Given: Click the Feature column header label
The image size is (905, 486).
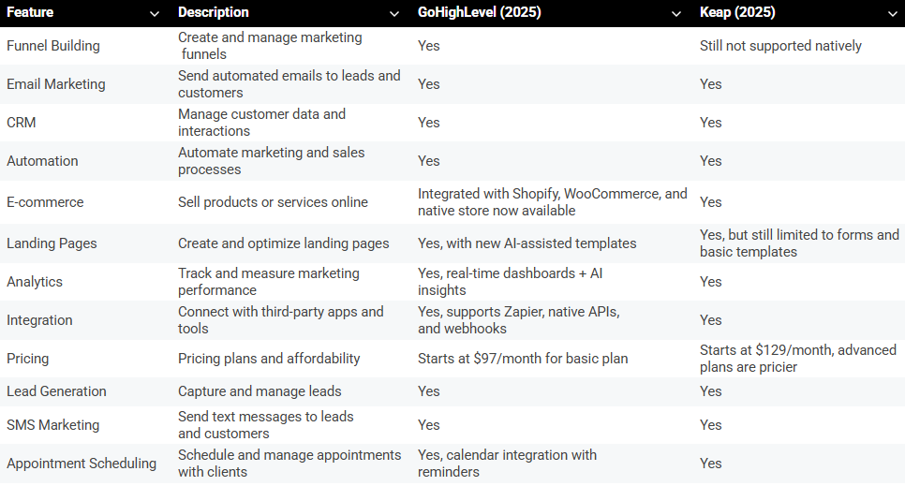Looking at the screenshot, I should pyautogui.click(x=30, y=13).
